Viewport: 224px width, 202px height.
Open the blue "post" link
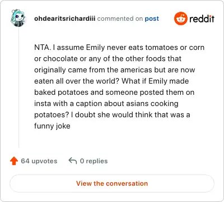coord(152,19)
